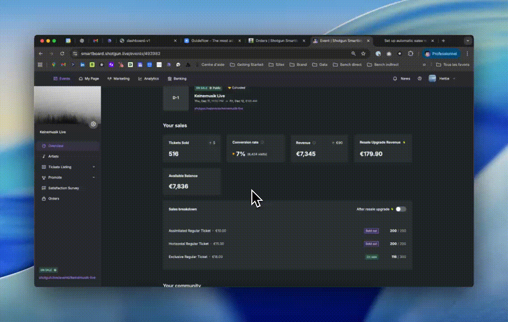
Task: Open the browser zoom magnifier icon
Action: pyautogui.click(x=353, y=54)
